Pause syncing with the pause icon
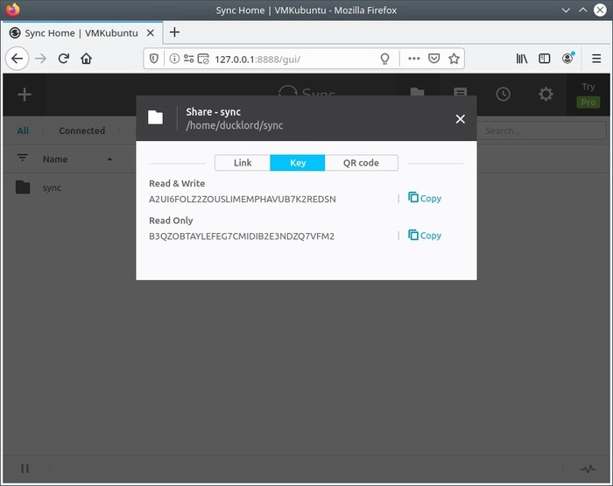Image resolution: width=613 pixels, height=486 pixels. (25, 468)
